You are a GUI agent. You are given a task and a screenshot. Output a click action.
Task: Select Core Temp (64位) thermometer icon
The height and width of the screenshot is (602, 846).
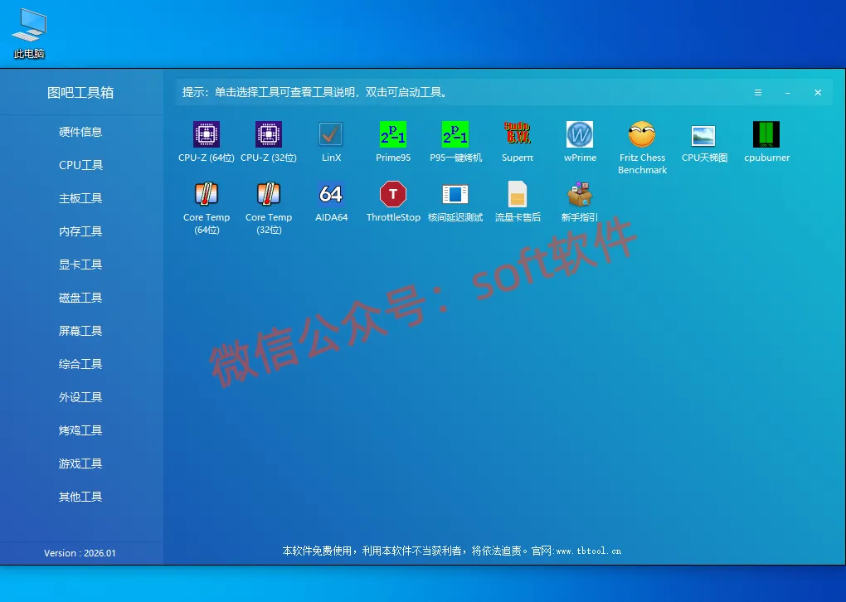[x=206, y=194]
